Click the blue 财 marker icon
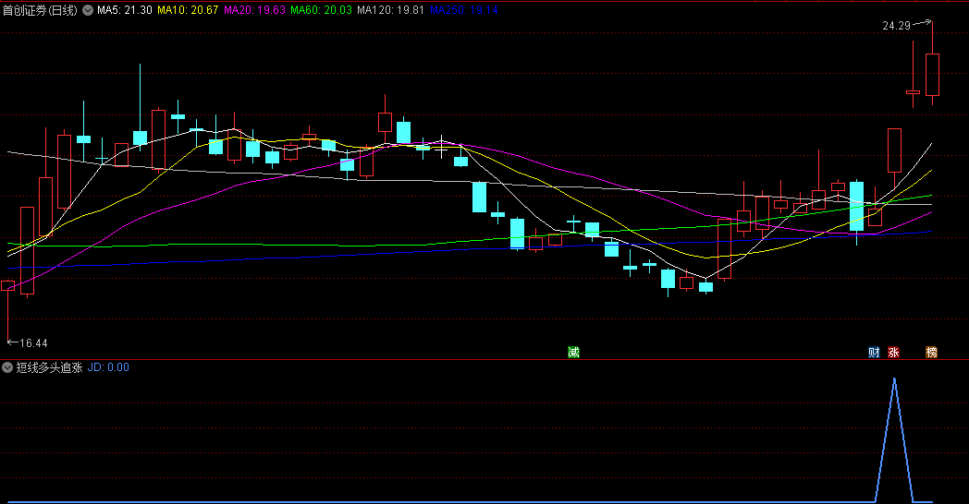This screenshot has height=504, width=969. point(874,353)
